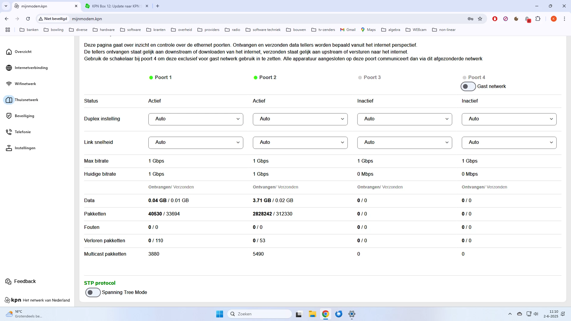
Task: Open Poort 1 Duplex instelling dropdown
Action: [196, 119]
